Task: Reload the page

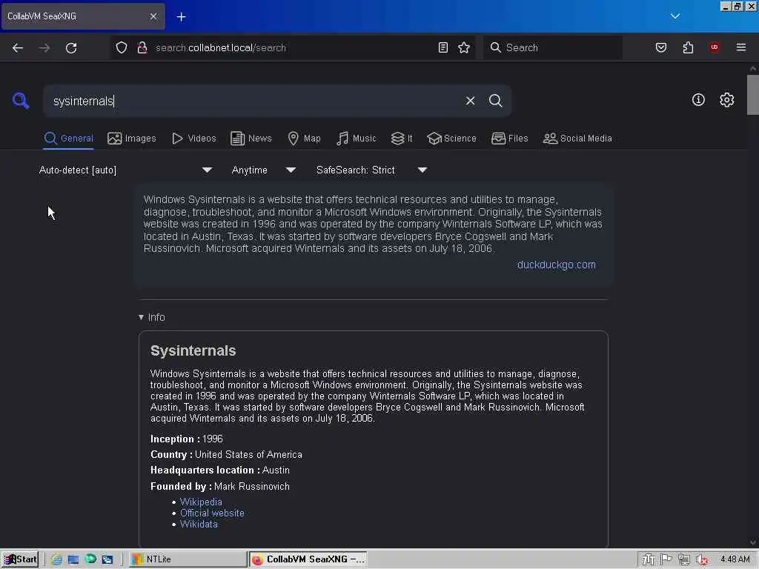Action: (71, 47)
